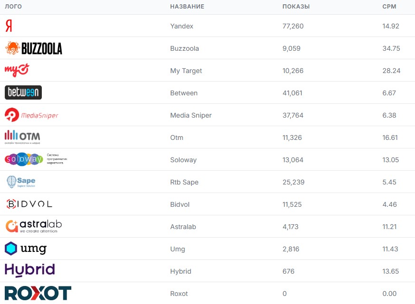Click the Buzzoola octopus logo

pos(33,48)
